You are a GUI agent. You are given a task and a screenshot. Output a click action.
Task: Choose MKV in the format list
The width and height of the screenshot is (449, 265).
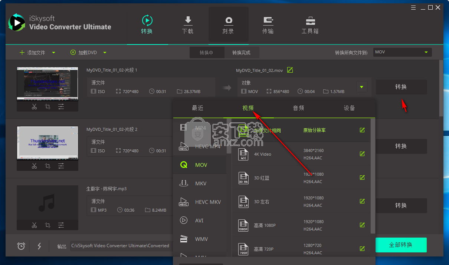coord(200,183)
